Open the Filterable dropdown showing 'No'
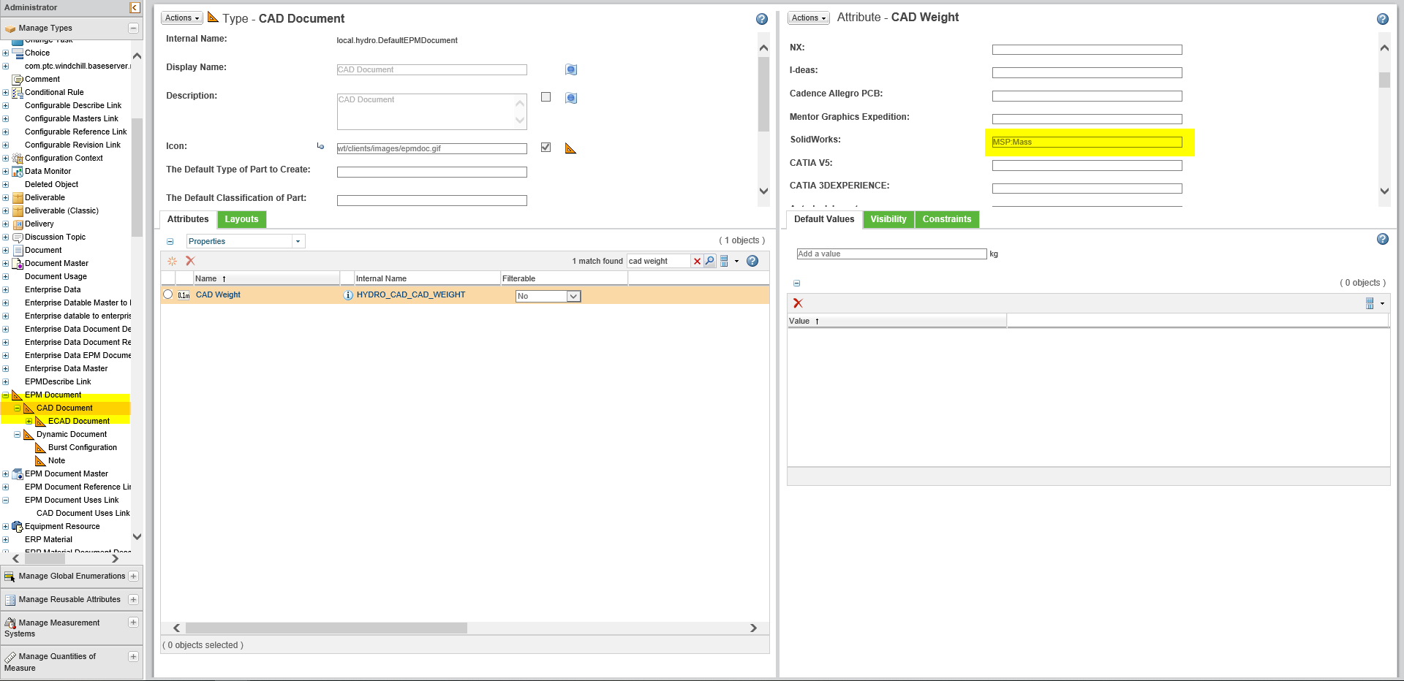This screenshot has width=1404, height=681. click(573, 296)
